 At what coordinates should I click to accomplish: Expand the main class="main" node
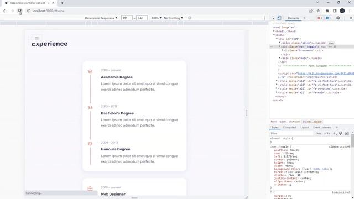[x=279, y=58]
